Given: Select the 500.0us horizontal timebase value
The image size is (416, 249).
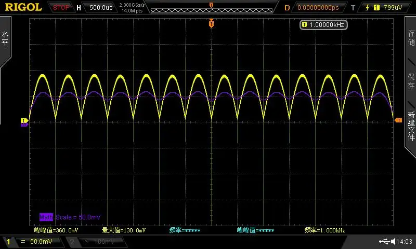Looking at the screenshot, I should pyautogui.click(x=101, y=8).
